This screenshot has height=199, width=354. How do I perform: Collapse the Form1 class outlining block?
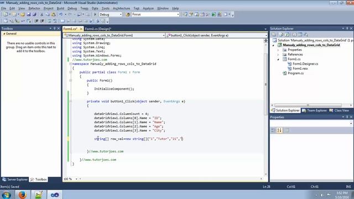pos(70,72)
